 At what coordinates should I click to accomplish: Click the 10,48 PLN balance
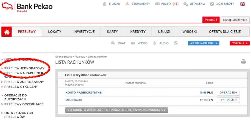pos(206,93)
